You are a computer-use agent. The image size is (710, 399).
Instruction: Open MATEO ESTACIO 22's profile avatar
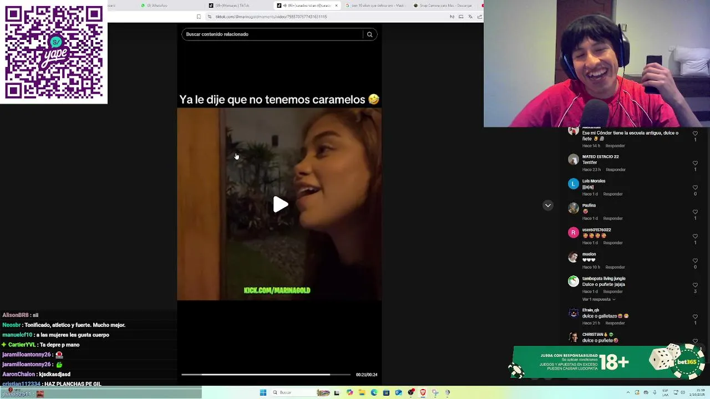click(574, 160)
